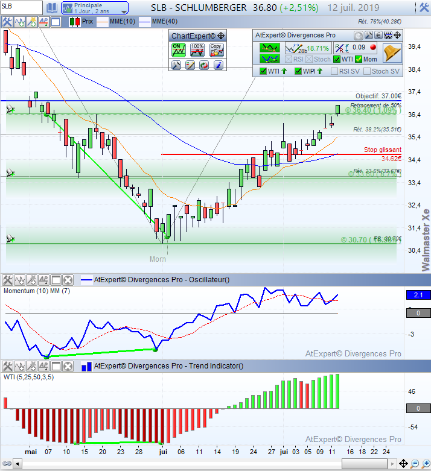Zoom in with the plus magnifier
The height and width of the screenshot is (471, 431).
(426, 464)
